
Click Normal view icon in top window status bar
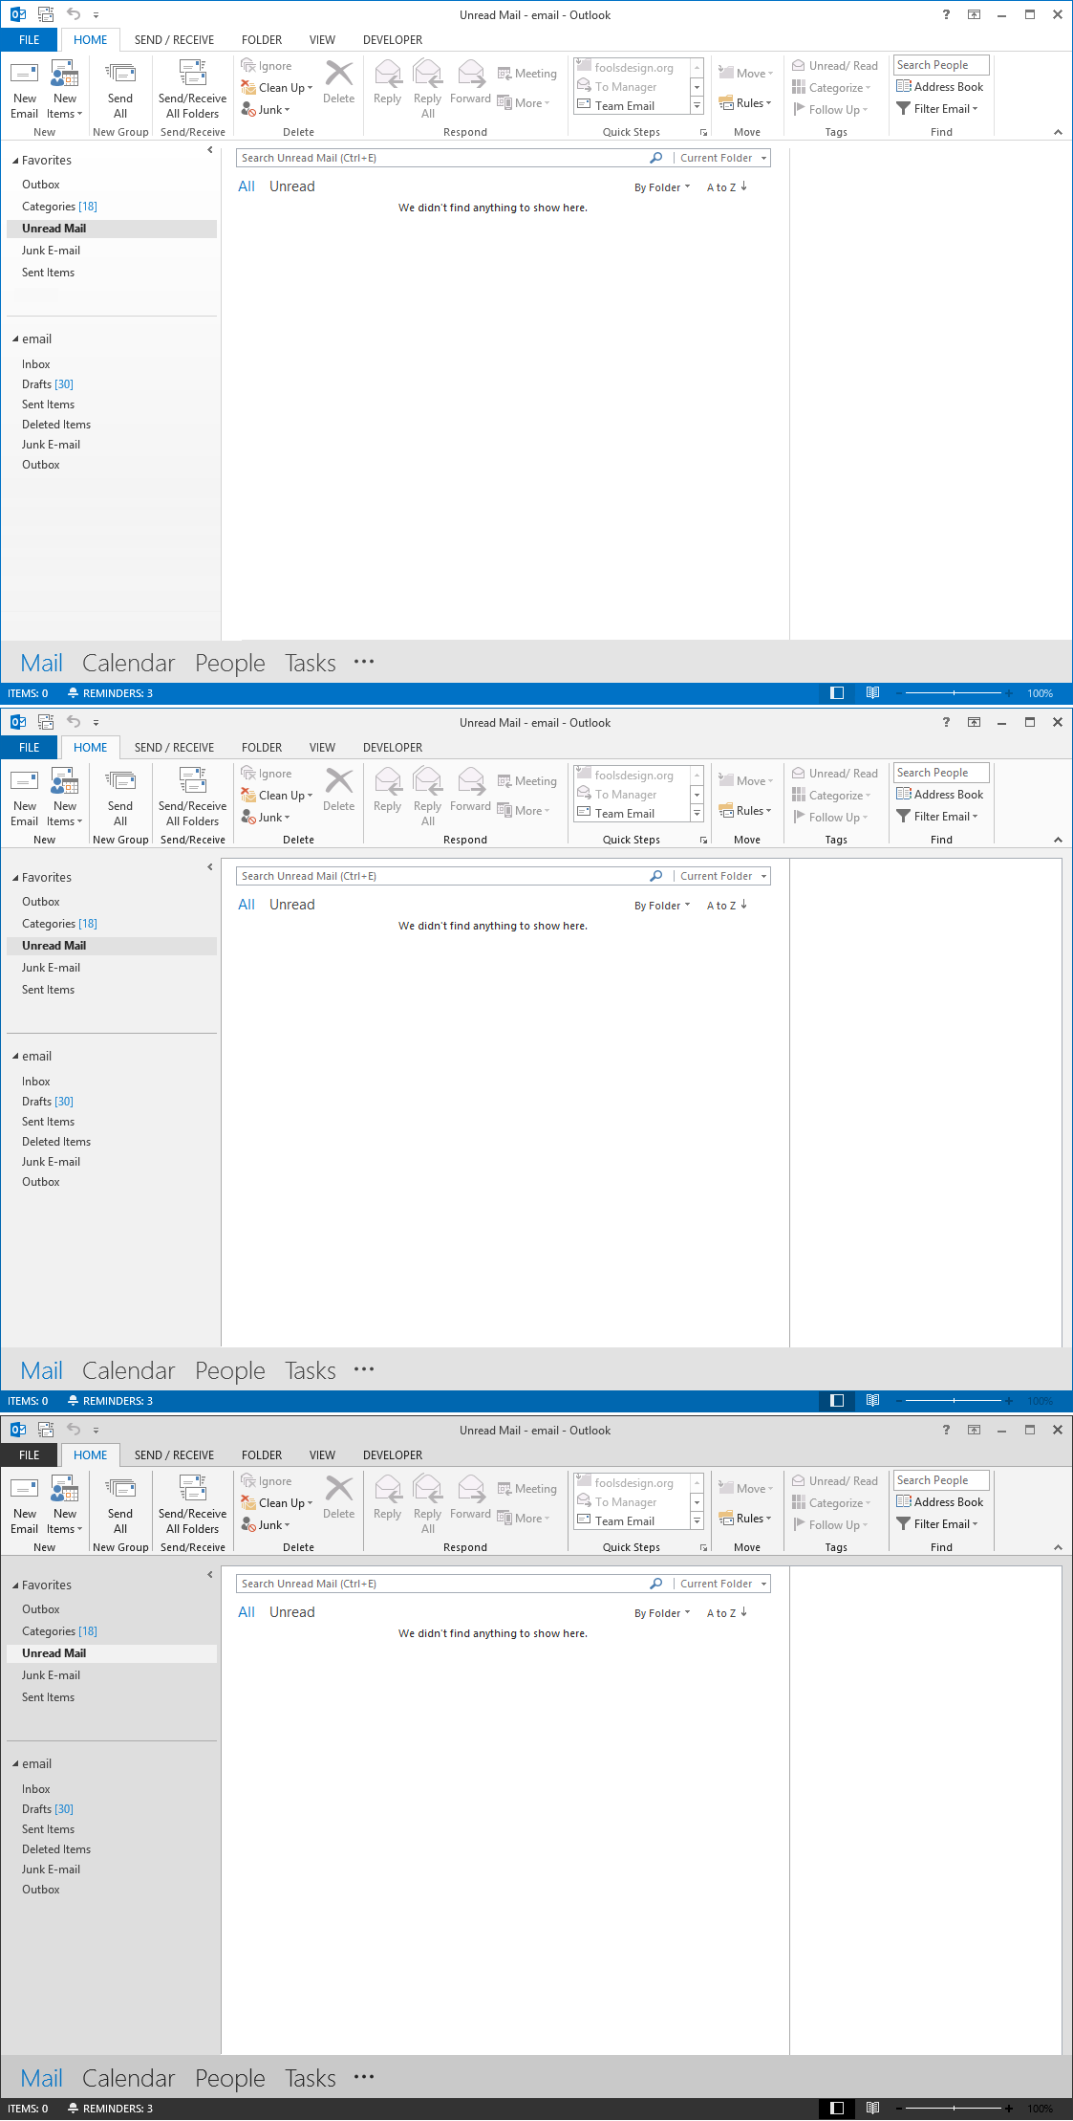837,692
